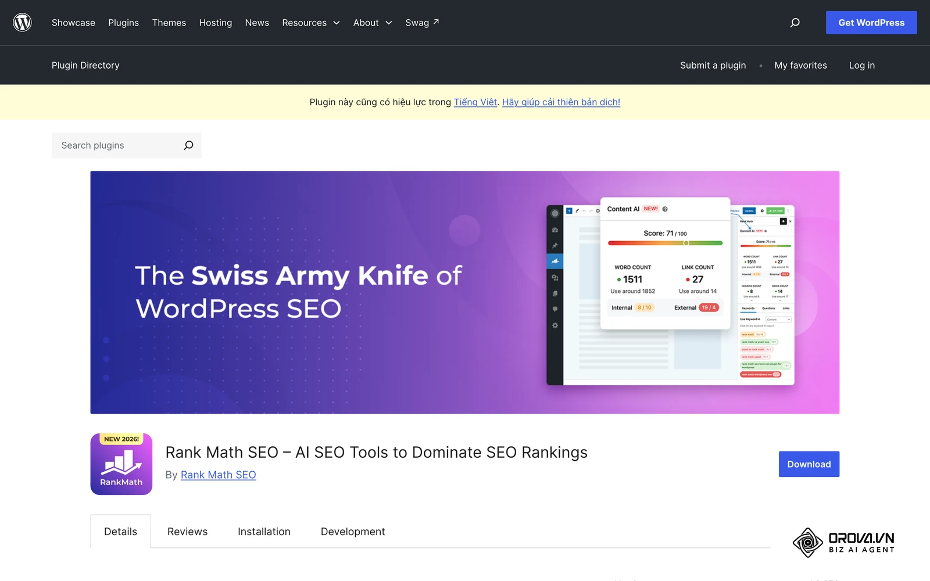Click the Get WordPress button
The image size is (930, 581).
[871, 23]
